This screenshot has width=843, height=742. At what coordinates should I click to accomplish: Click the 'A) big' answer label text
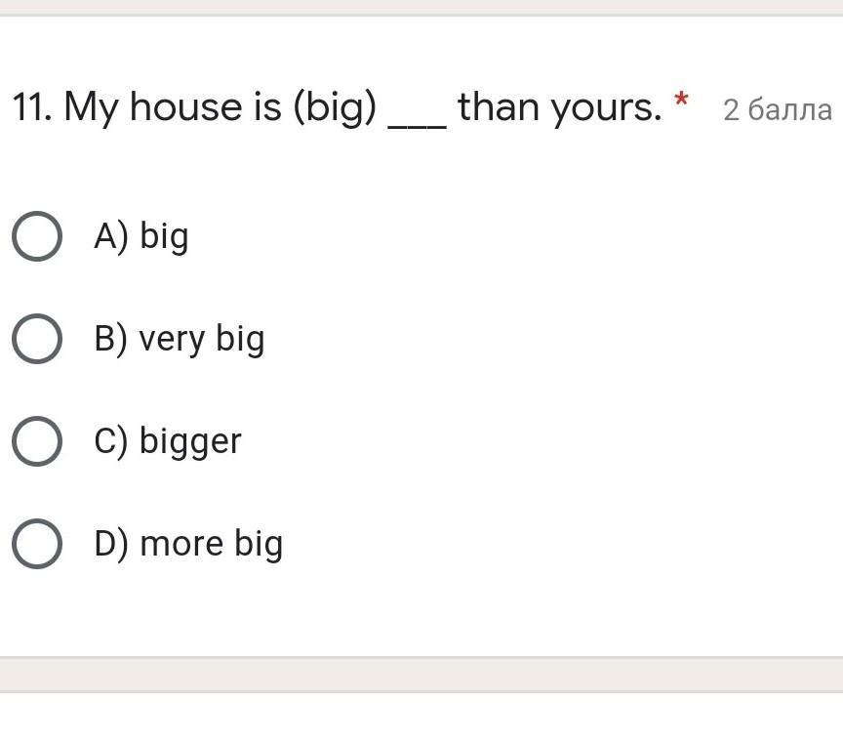(141, 236)
